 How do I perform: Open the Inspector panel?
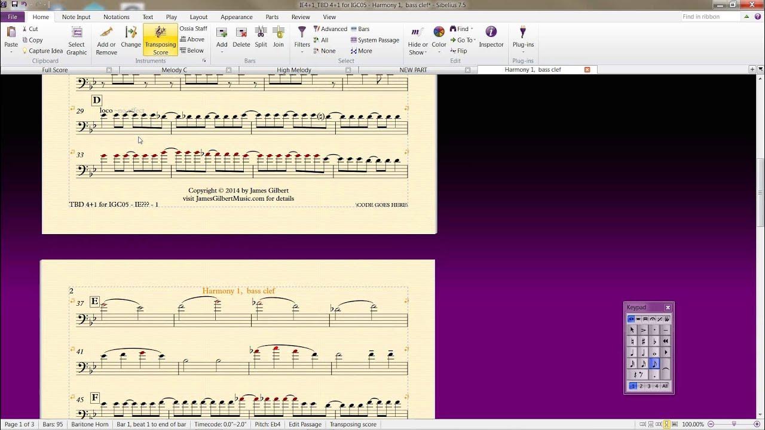(491, 36)
